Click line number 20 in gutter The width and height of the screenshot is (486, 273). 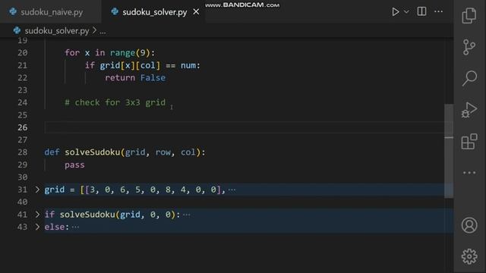click(x=22, y=53)
